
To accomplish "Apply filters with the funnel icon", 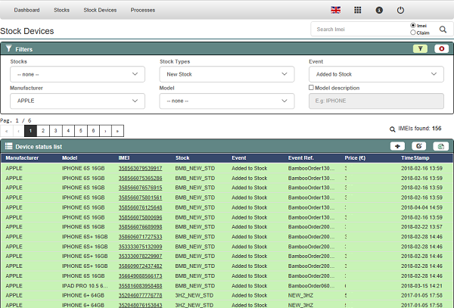I will click(421, 48).
